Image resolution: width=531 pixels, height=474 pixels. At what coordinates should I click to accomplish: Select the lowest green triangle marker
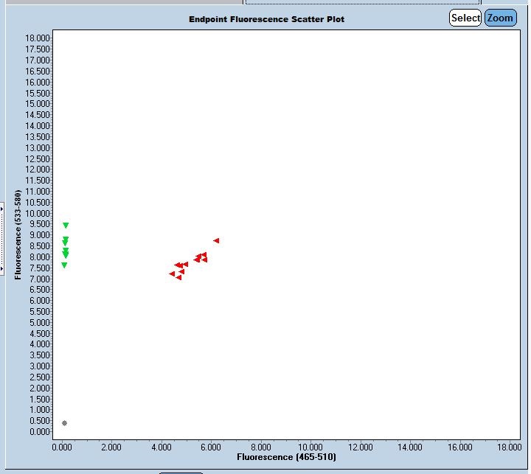(64, 265)
